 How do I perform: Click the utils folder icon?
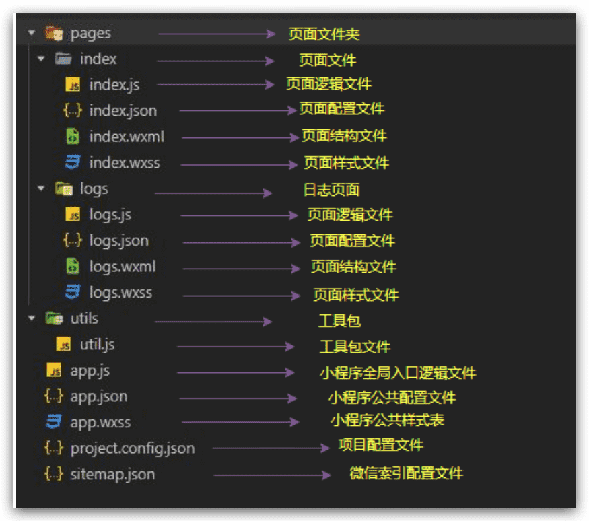click(x=54, y=318)
